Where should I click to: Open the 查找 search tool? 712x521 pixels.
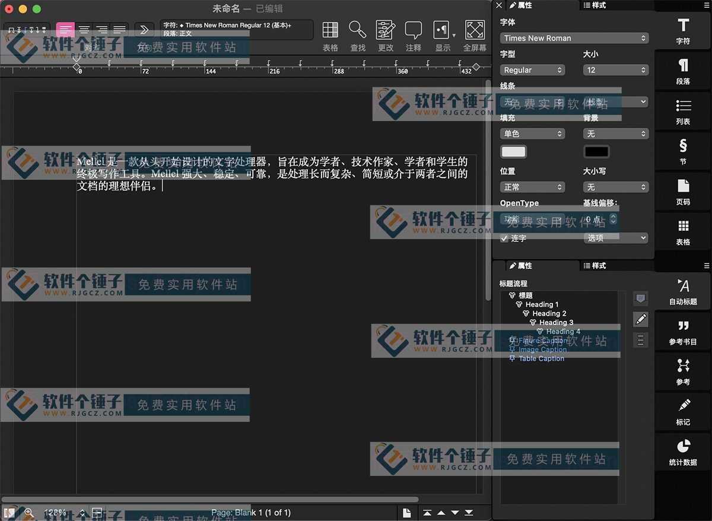click(x=358, y=36)
